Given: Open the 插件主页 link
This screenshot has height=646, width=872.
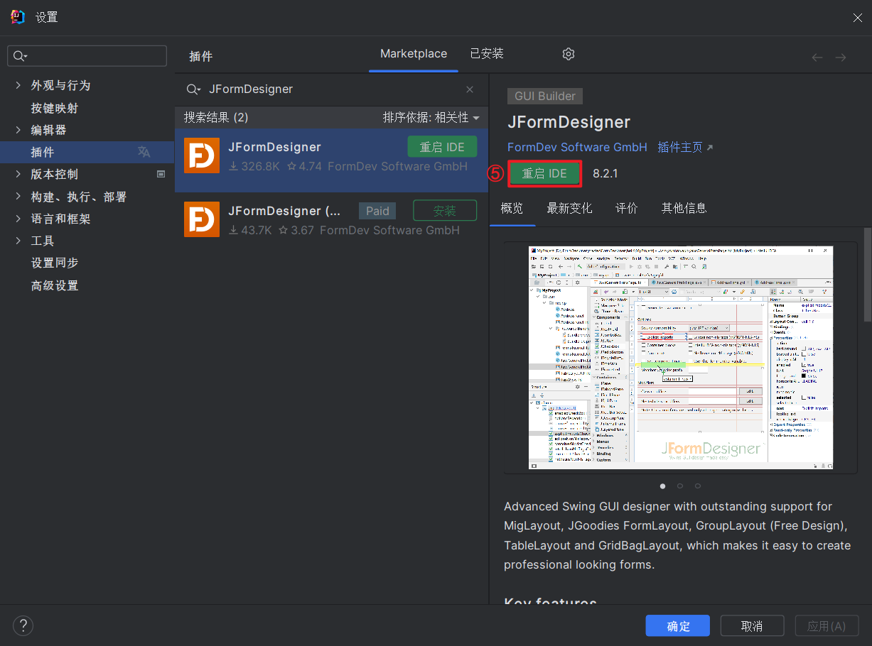Looking at the screenshot, I should (x=685, y=147).
